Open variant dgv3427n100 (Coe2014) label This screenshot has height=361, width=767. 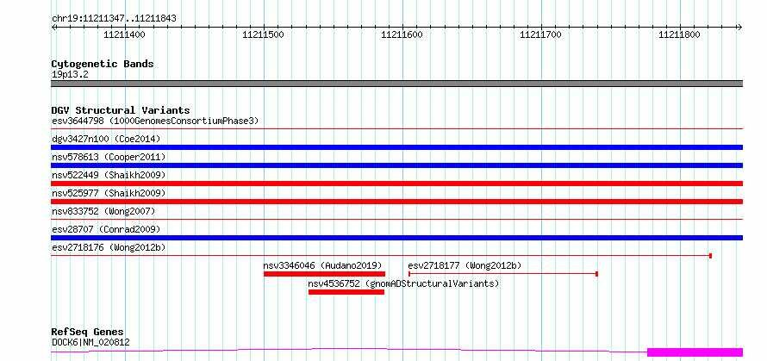pos(106,139)
